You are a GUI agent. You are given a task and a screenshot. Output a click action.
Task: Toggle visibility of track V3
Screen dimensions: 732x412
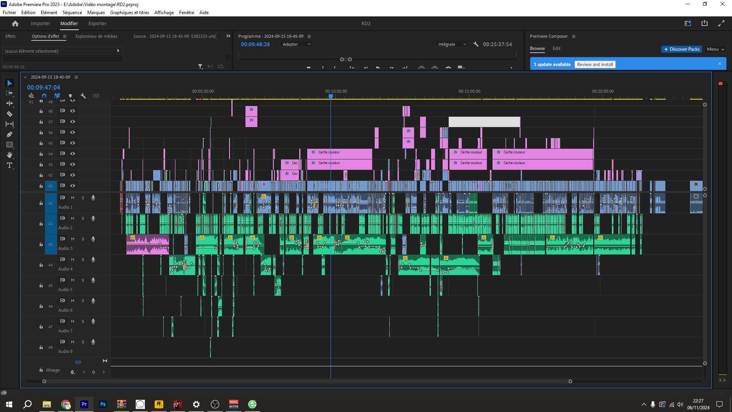72,164
